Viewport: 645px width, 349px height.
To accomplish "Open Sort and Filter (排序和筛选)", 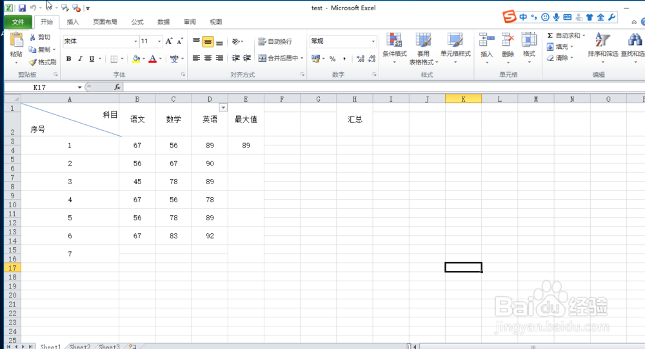I will click(x=602, y=48).
